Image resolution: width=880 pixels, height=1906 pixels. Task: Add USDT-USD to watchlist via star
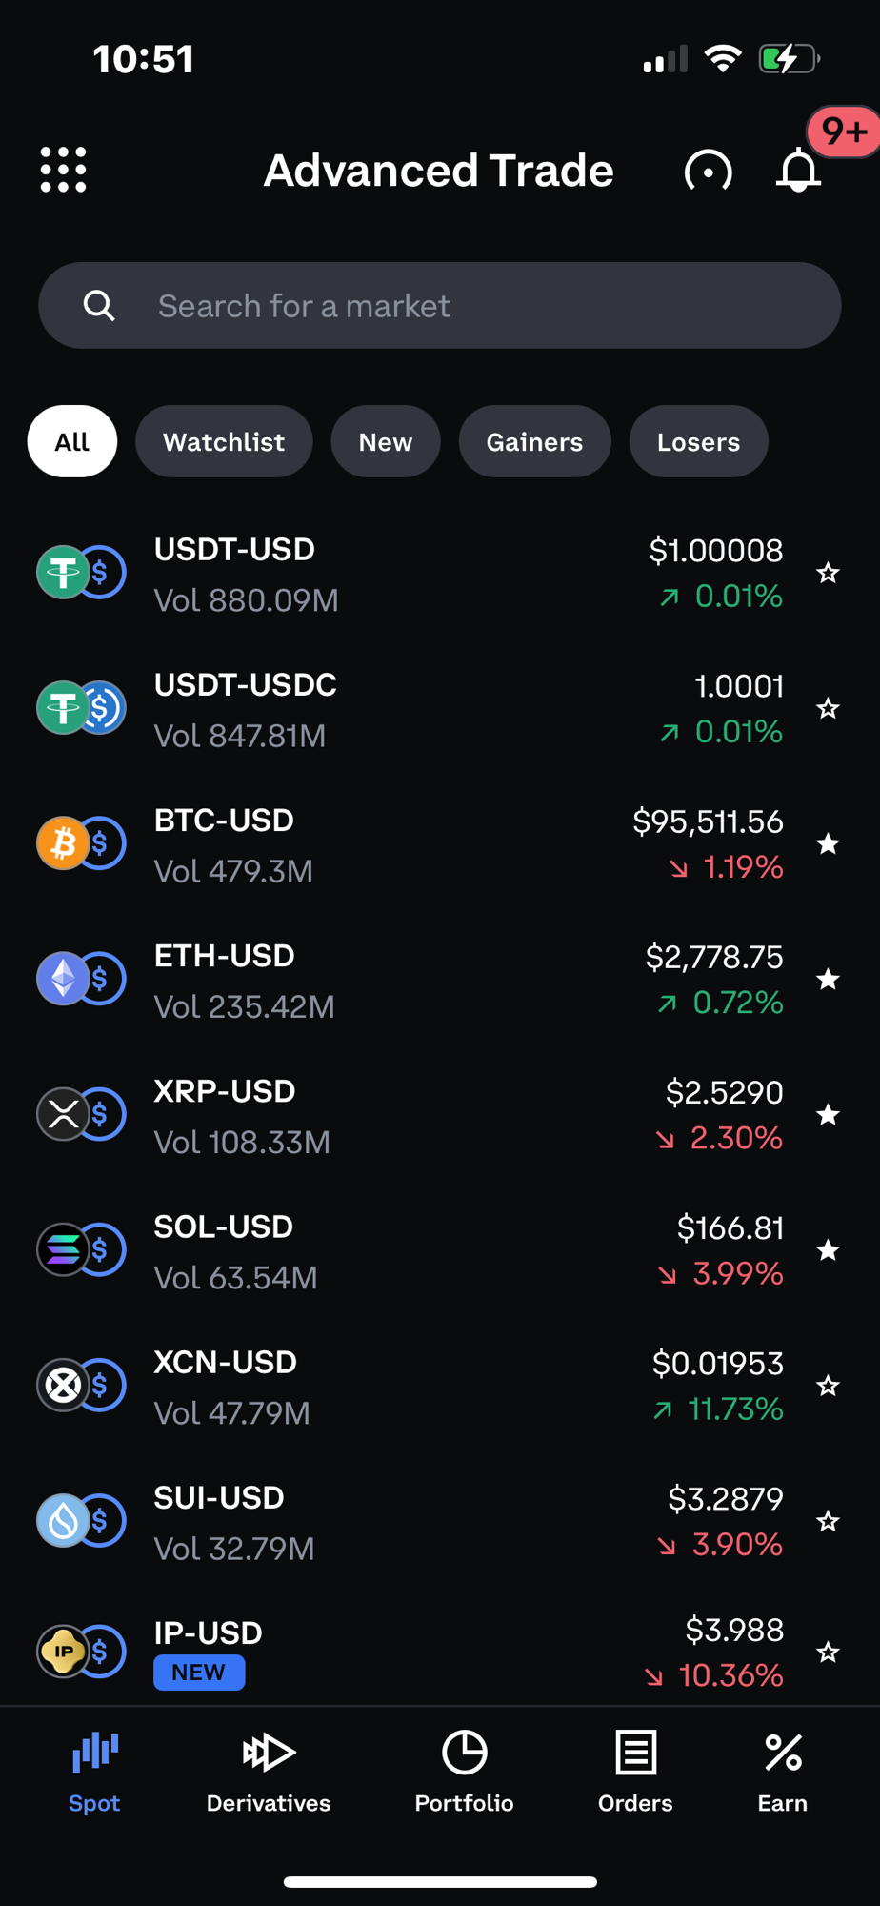(x=828, y=573)
